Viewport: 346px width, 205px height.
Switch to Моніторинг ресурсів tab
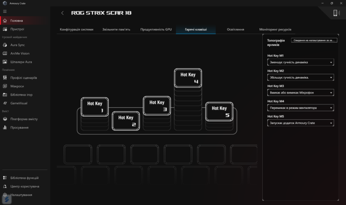[x=275, y=29]
